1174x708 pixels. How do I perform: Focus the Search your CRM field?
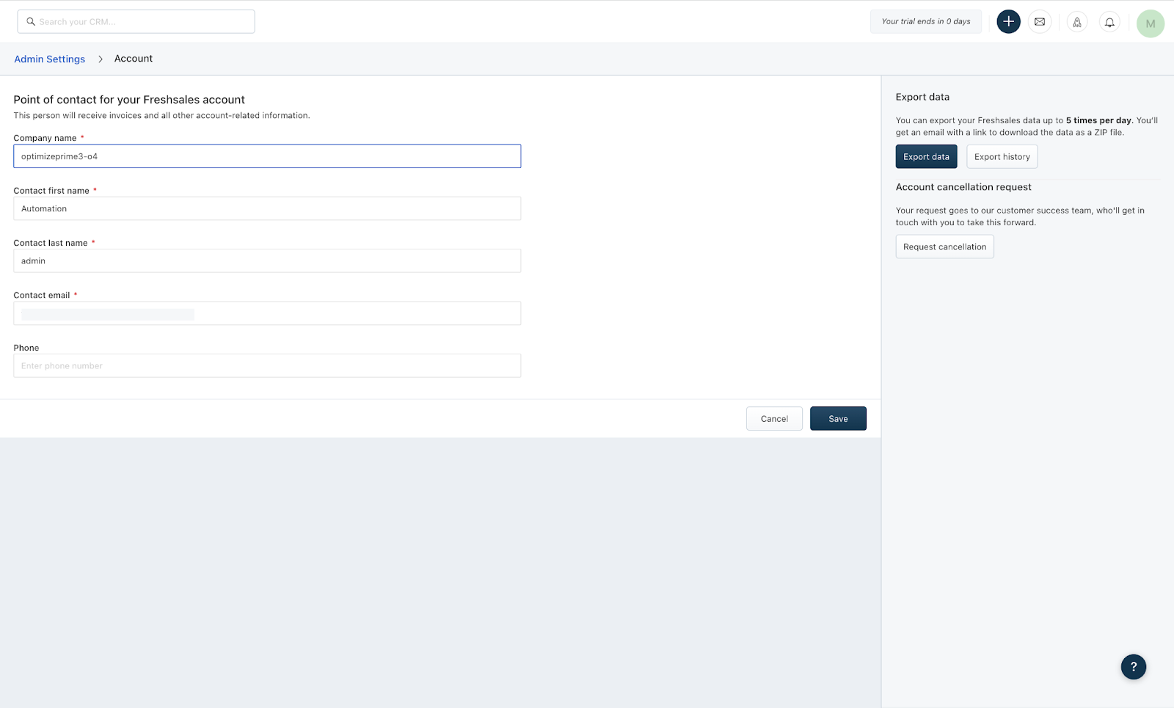[x=136, y=22]
